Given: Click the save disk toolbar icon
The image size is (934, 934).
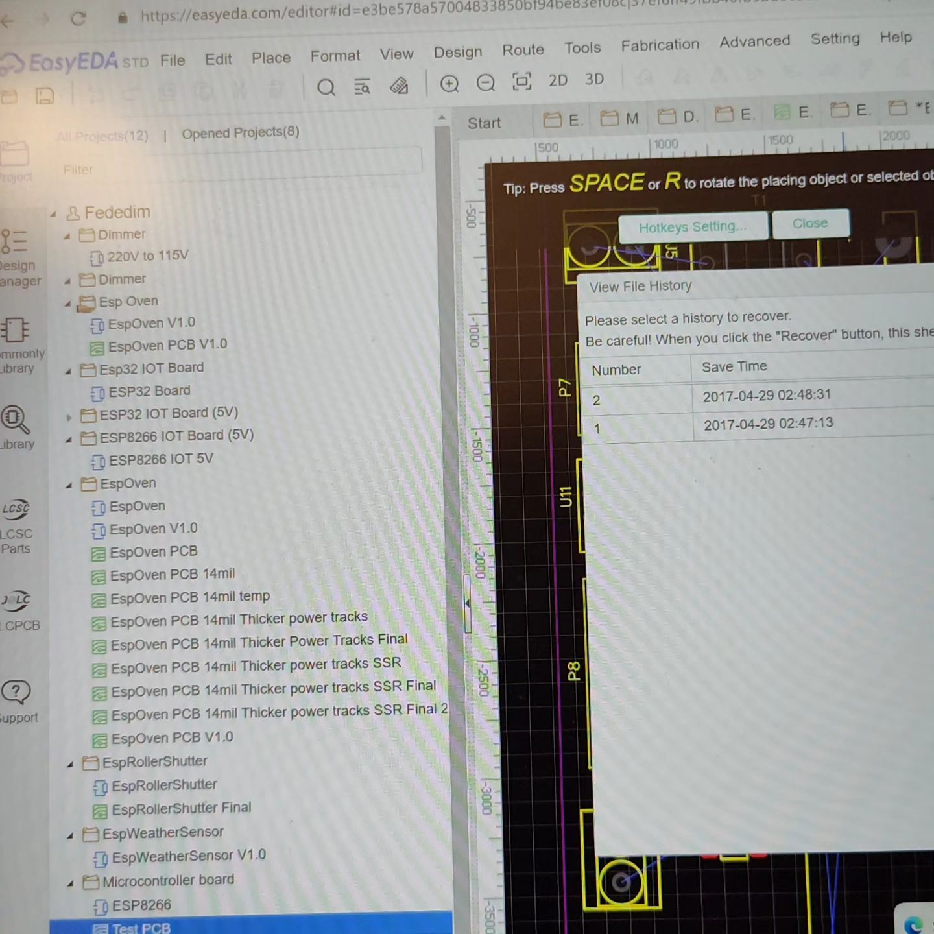Looking at the screenshot, I should point(45,97).
